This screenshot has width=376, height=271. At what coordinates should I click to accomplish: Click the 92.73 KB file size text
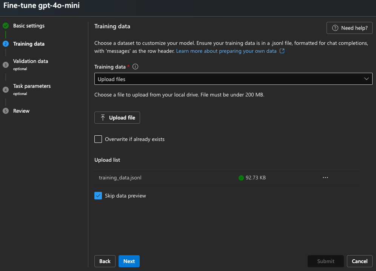click(x=256, y=178)
